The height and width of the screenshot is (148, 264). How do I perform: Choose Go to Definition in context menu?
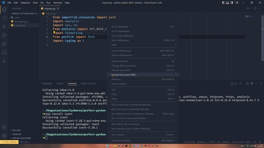(x=143, y=27)
